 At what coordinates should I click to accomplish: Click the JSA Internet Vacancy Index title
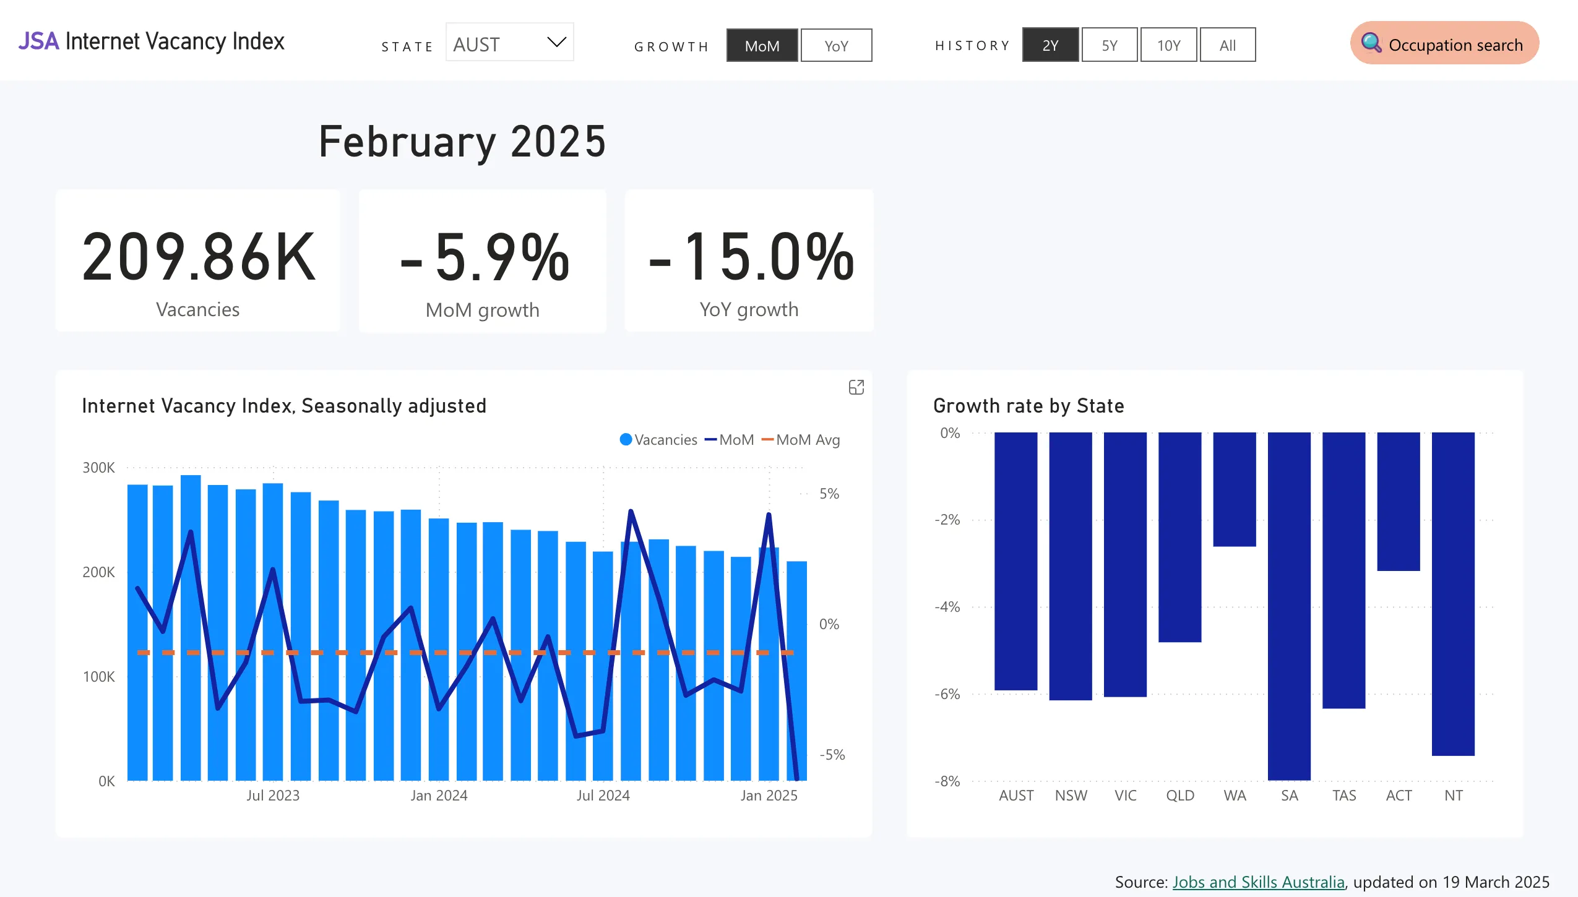(151, 41)
